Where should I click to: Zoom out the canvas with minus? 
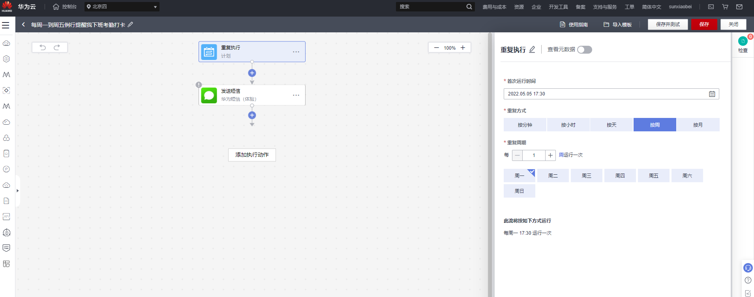point(436,48)
